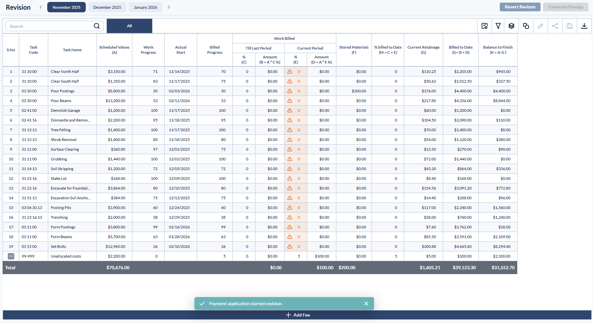This screenshot has width=593, height=323.
Task: Select the All filter tab
Action: click(x=129, y=26)
